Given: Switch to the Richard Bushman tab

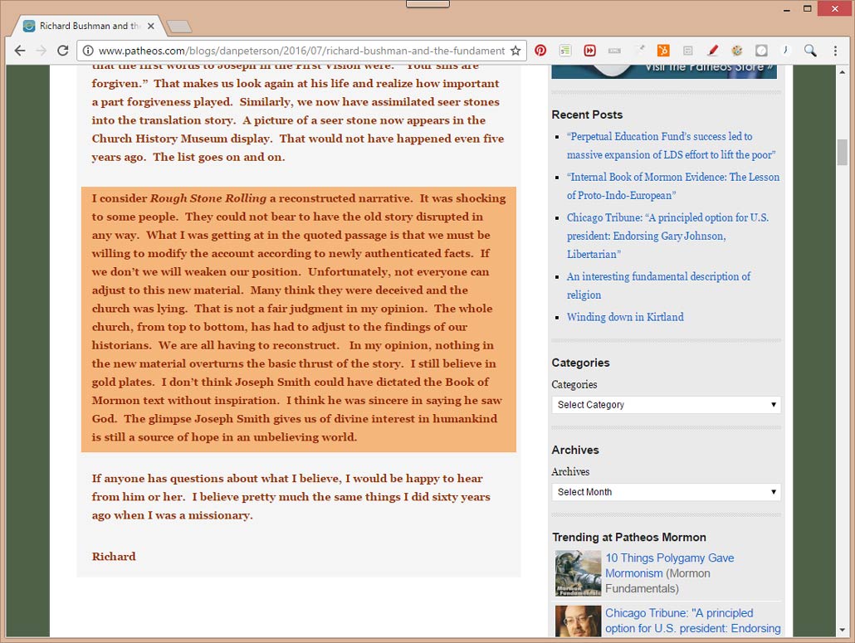Looking at the screenshot, I should [83, 26].
